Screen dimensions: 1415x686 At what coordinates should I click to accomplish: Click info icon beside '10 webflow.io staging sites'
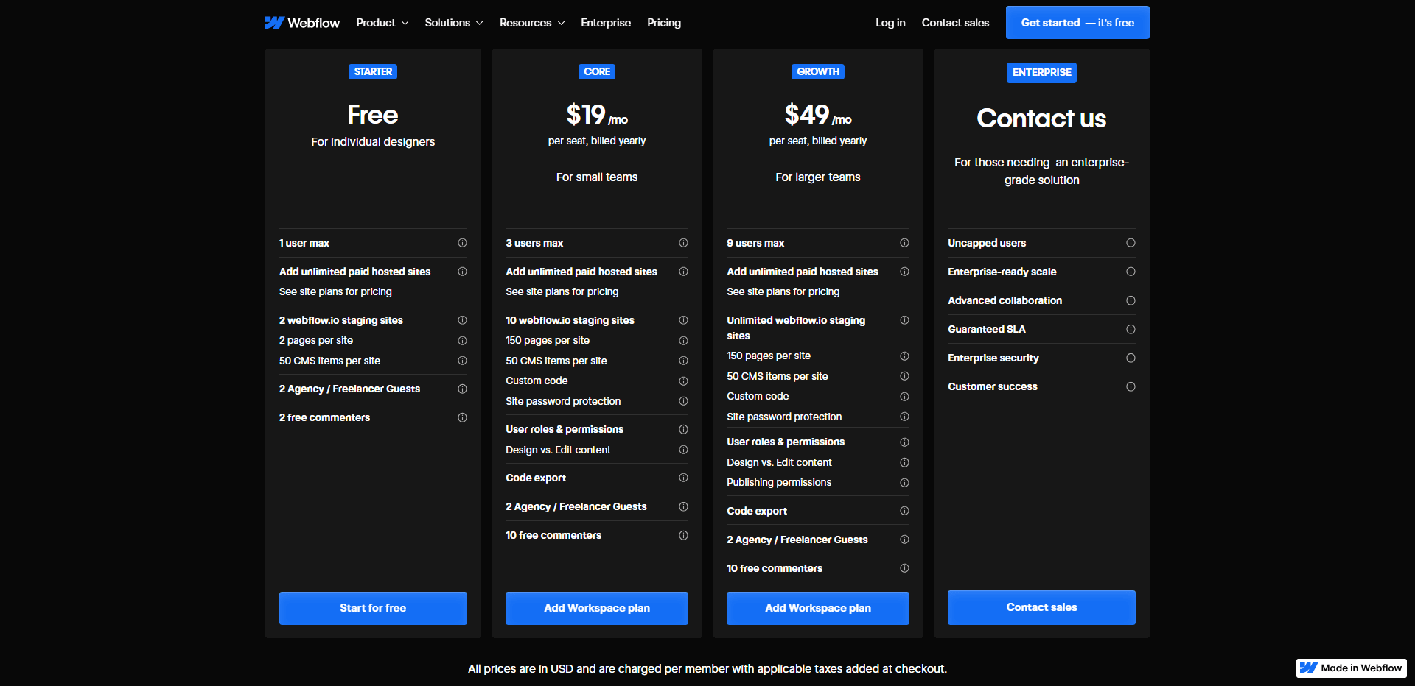tap(683, 320)
